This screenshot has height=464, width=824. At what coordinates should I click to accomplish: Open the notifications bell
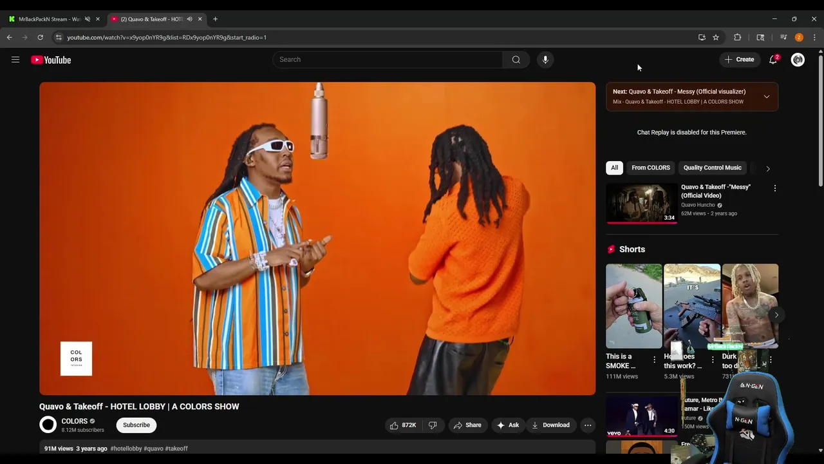coord(773,60)
